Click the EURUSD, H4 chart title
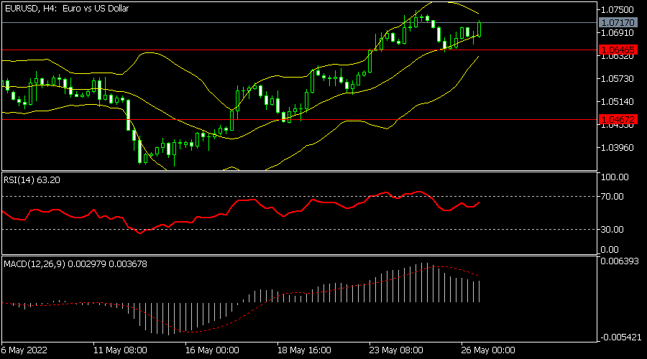Screen dimensions: 647x359 pos(66,8)
